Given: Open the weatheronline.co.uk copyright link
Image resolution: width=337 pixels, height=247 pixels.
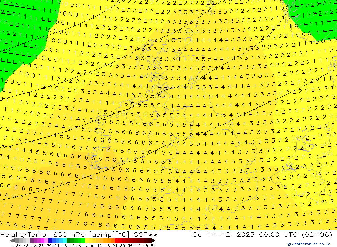Looking at the screenshot, I should tap(309, 244).
